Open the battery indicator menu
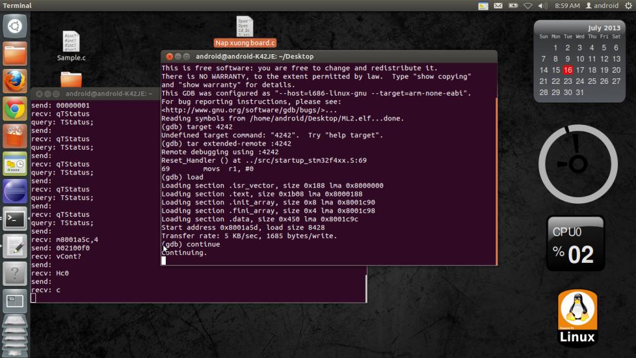 coord(513,6)
